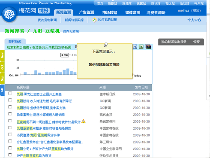Click the star icon beside 阅读我的日报
Image resolution: width=210 pixels, height=158 pixels.
coord(94,20)
